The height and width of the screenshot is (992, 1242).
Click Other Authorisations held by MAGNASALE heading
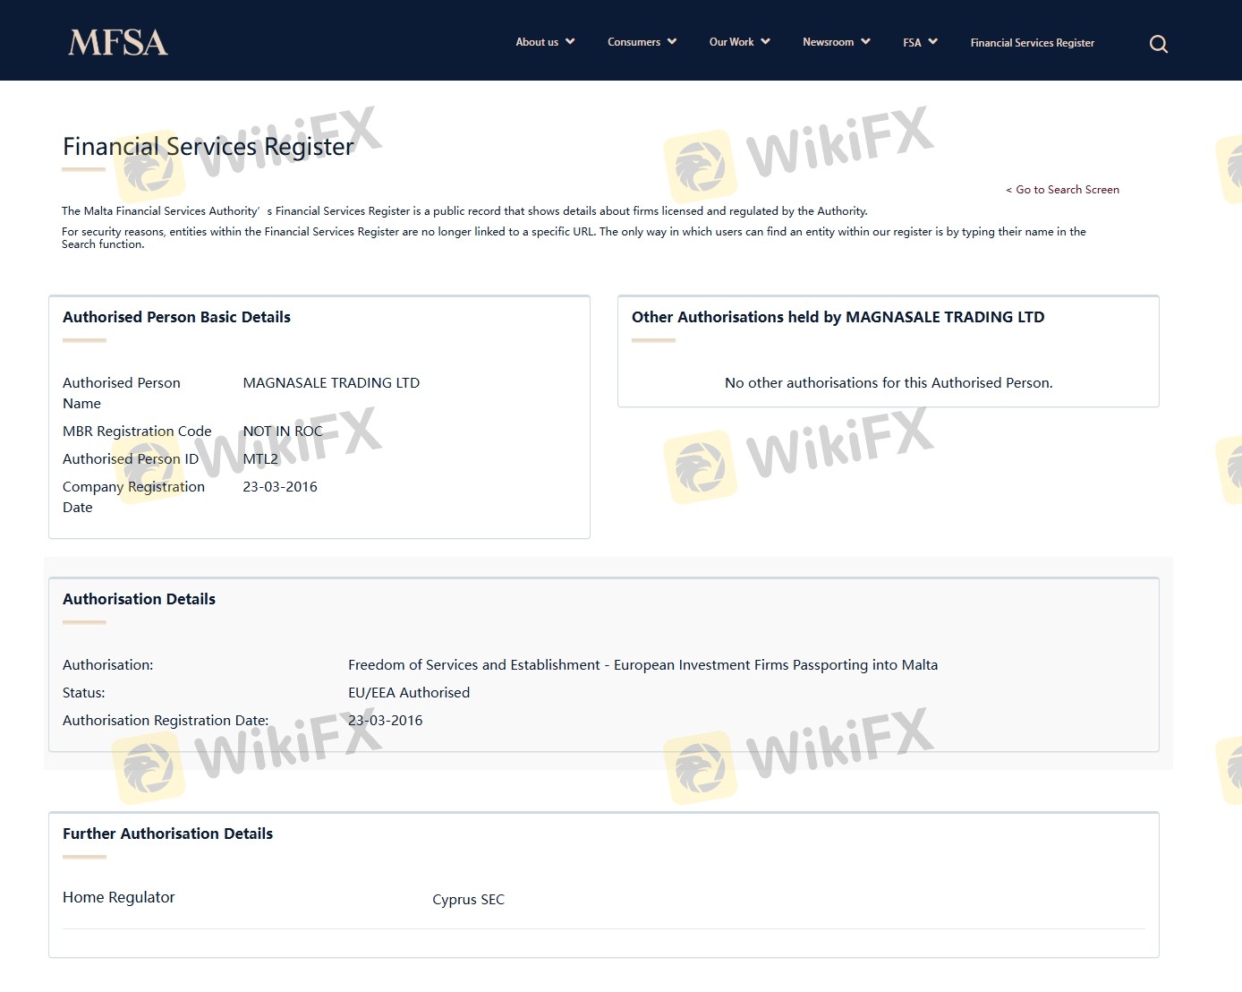[838, 317]
